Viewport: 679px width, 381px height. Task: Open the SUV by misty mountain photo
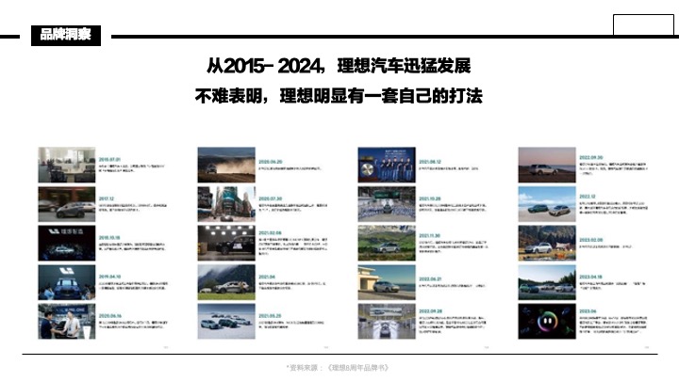pos(226,282)
